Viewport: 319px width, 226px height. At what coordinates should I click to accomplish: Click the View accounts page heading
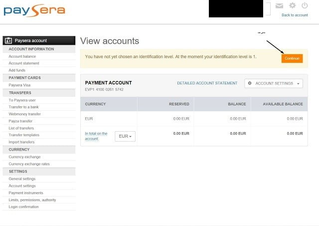click(x=110, y=41)
